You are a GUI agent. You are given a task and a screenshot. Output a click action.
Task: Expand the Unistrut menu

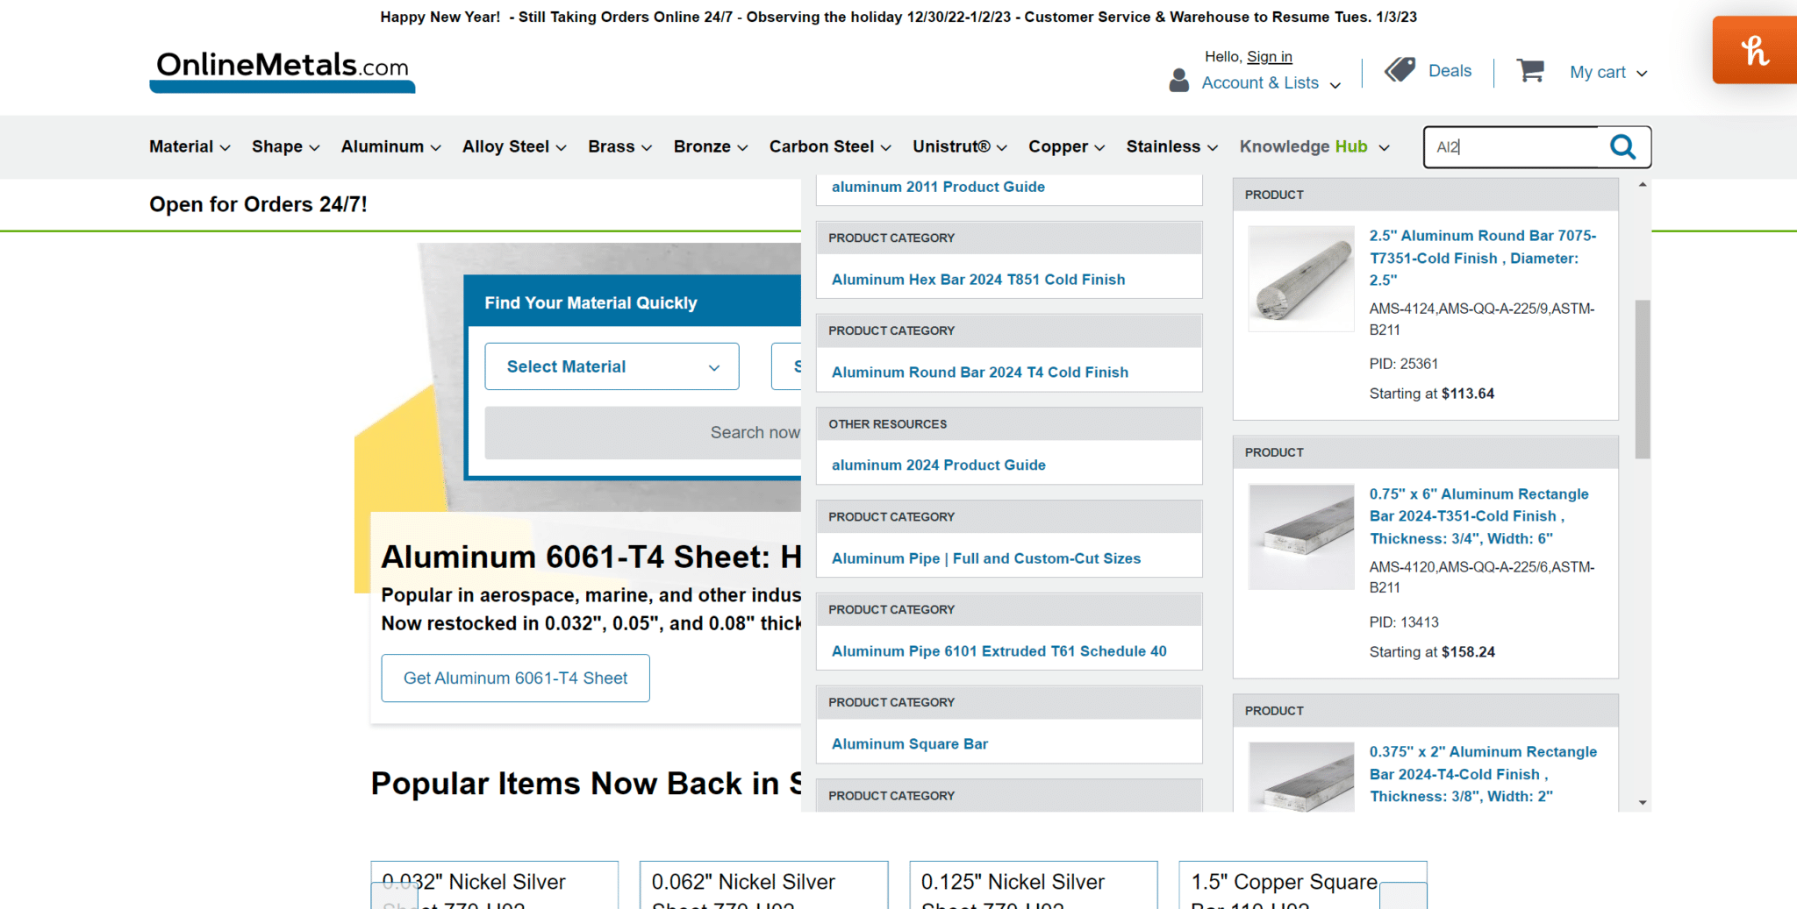point(959,147)
